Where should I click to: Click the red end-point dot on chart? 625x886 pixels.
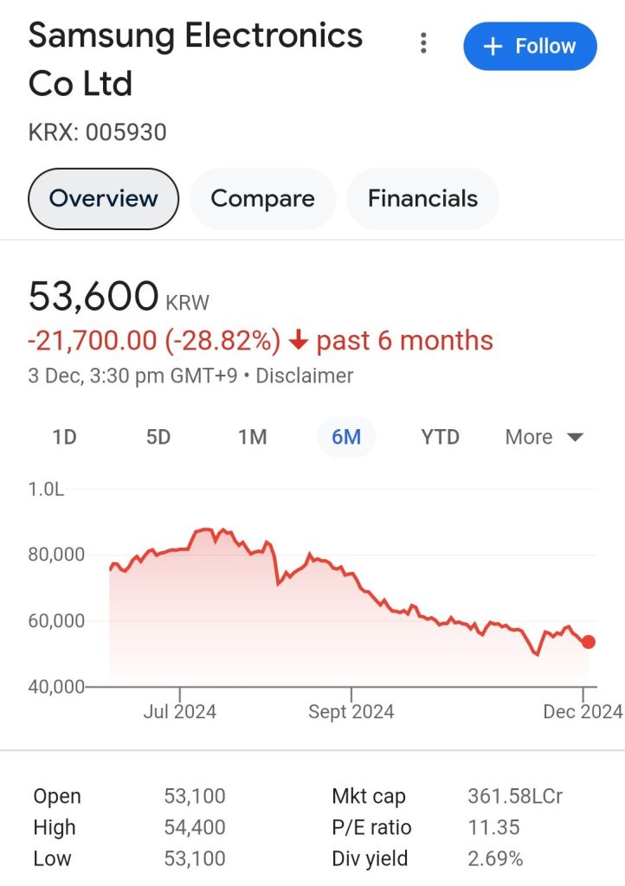click(589, 642)
